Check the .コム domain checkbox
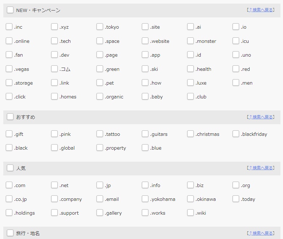This screenshot has height=239, width=283. point(54,69)
